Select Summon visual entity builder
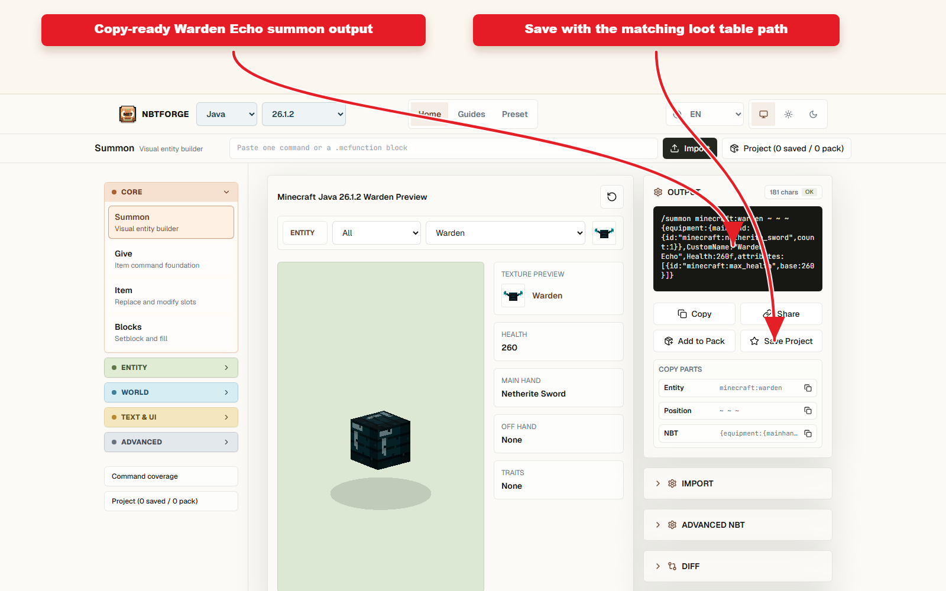The height and width of the screenshot is (591, 946). pyautogui.click(x=171, y=222)
